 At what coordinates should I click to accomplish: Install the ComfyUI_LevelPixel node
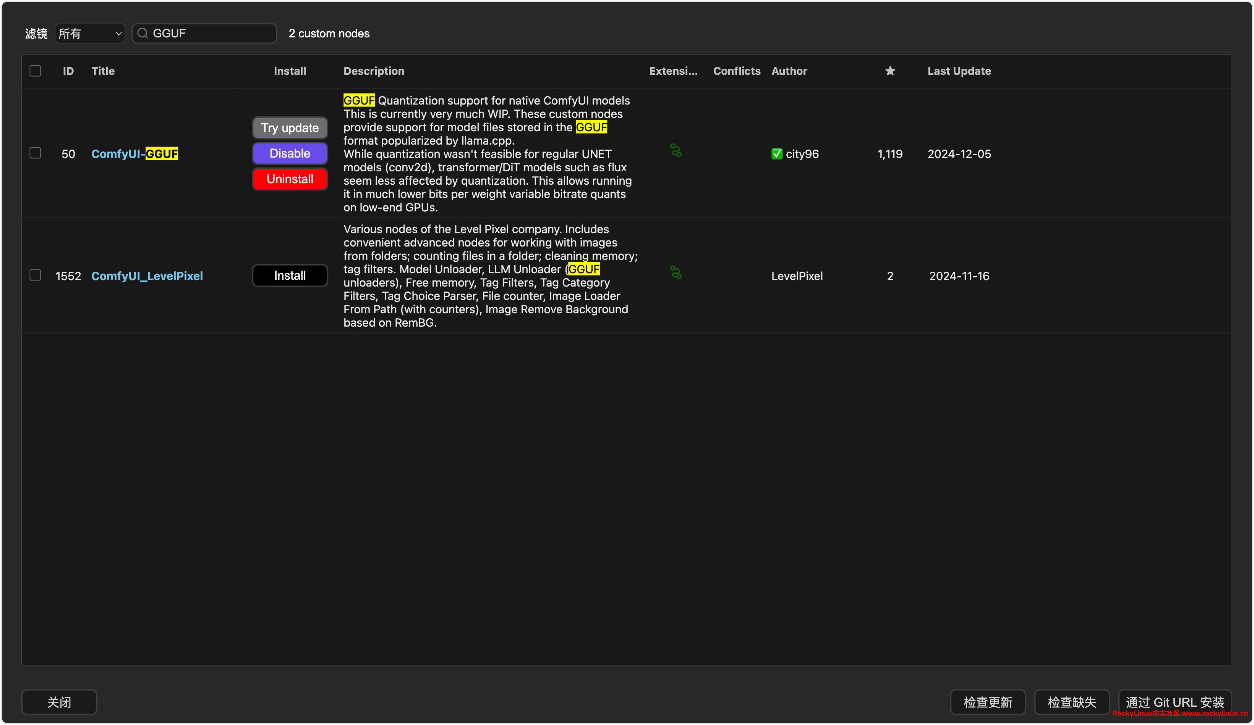[290, 276]
